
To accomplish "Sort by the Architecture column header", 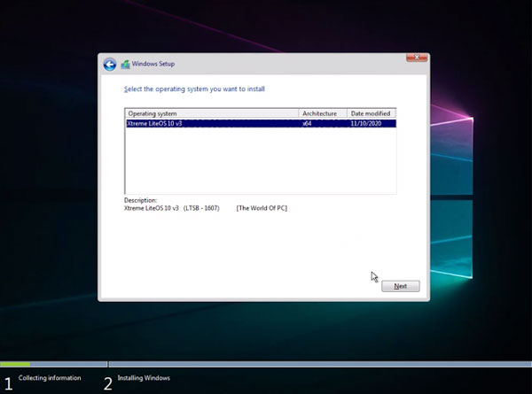I will pos(323,113).
